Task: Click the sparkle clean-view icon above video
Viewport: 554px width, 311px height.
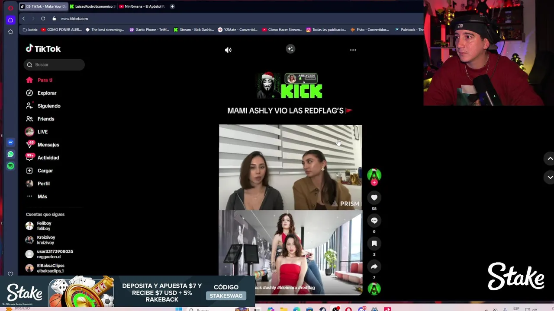Action: pyautogui.click(x=290, y=49)
